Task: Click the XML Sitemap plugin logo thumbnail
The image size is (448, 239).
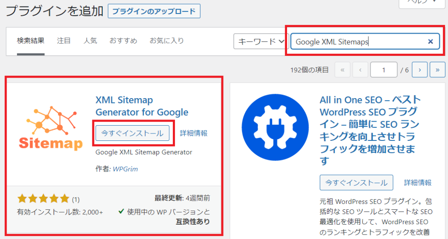Action: [x=51, y=128]
